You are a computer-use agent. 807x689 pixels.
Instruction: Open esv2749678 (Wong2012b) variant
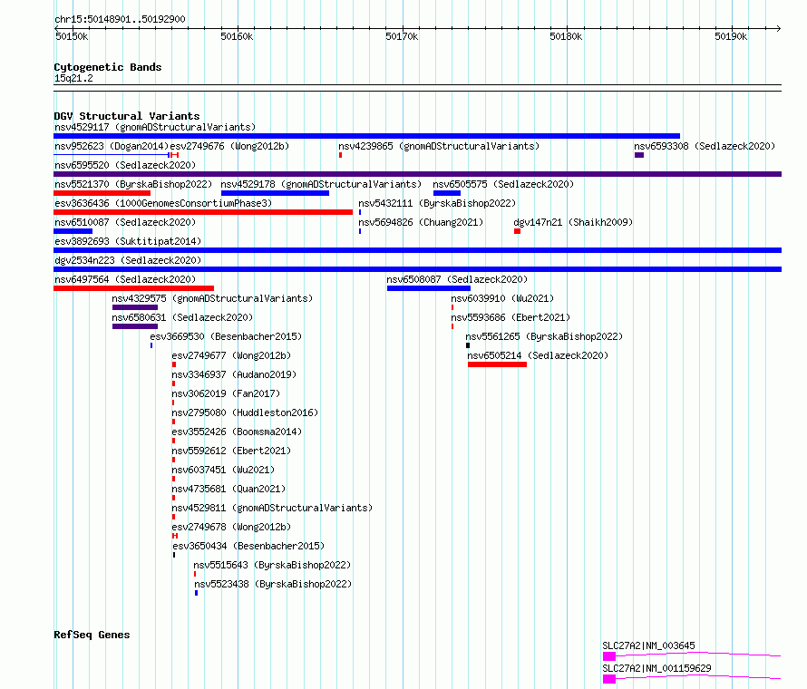pos(231,527)
